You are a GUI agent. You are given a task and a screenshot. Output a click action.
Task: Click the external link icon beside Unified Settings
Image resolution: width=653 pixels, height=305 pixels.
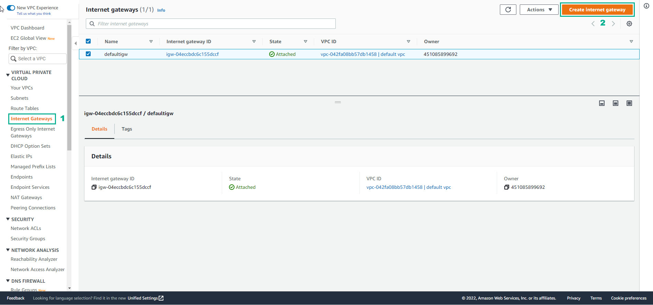click(161, 298)
